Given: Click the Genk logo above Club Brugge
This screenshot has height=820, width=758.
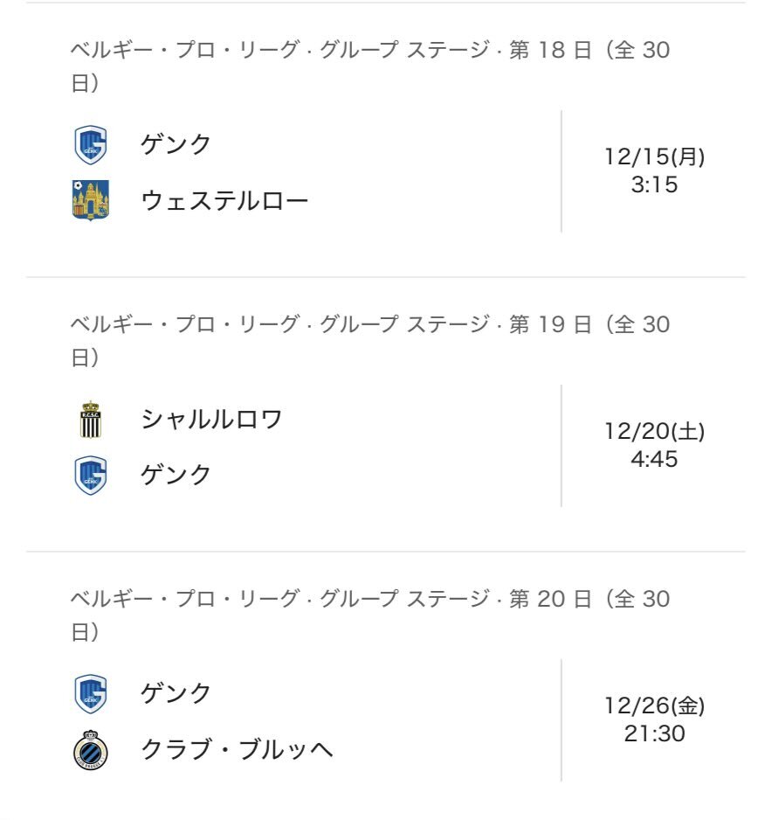Looking at the screenshot, I should [x=90, y=694].
